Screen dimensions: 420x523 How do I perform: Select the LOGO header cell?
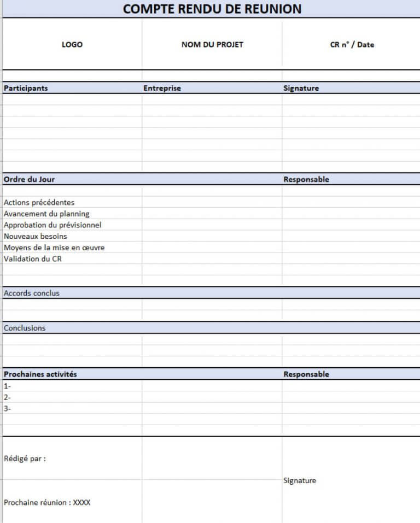pyautogui.click(x=72, y=44)
